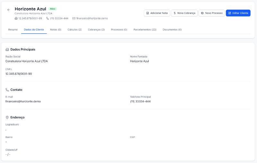
Task: Open the Cálculos (2) tab
Action: (x=75, y=30)
